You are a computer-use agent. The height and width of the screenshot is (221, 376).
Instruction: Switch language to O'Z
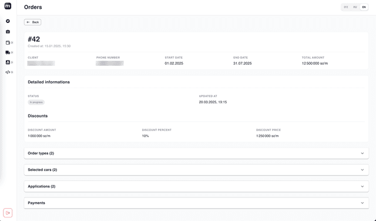click(346, 7)
